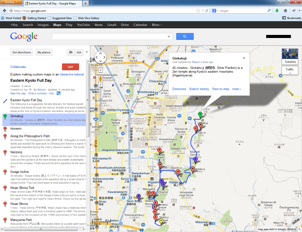Image resolution: width=302 pixels, height=232 pixels.
Task: Open Drive from the Google bar
Action: tap(125, 25)
